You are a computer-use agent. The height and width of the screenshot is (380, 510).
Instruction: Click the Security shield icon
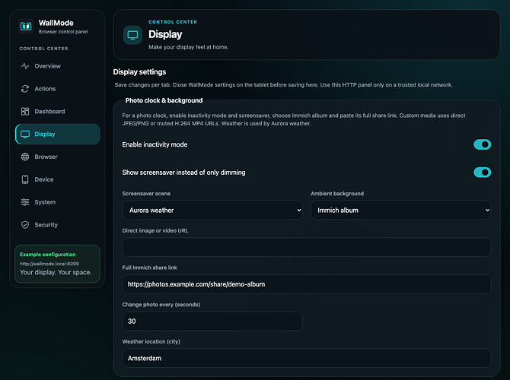[x=25, y=225]
